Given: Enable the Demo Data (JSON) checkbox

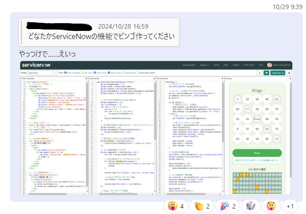Looking at the screenshot, I should point(138,73).
